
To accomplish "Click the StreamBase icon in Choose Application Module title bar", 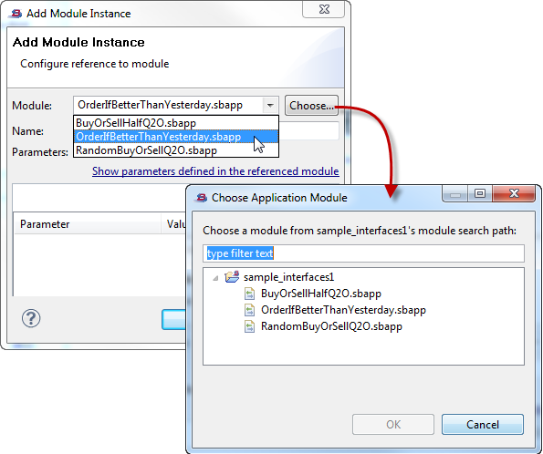I will [201, 198].
